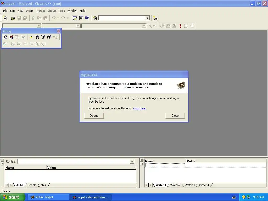Click the yellow Show Next Statement arrow
The width and height of the screenshot is (268, 201).
31,37
